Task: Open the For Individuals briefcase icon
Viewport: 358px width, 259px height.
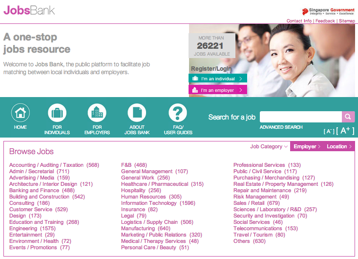Action: (57, 114)
